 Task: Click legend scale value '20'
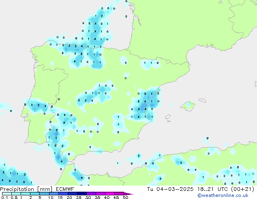tap(69, 197)
